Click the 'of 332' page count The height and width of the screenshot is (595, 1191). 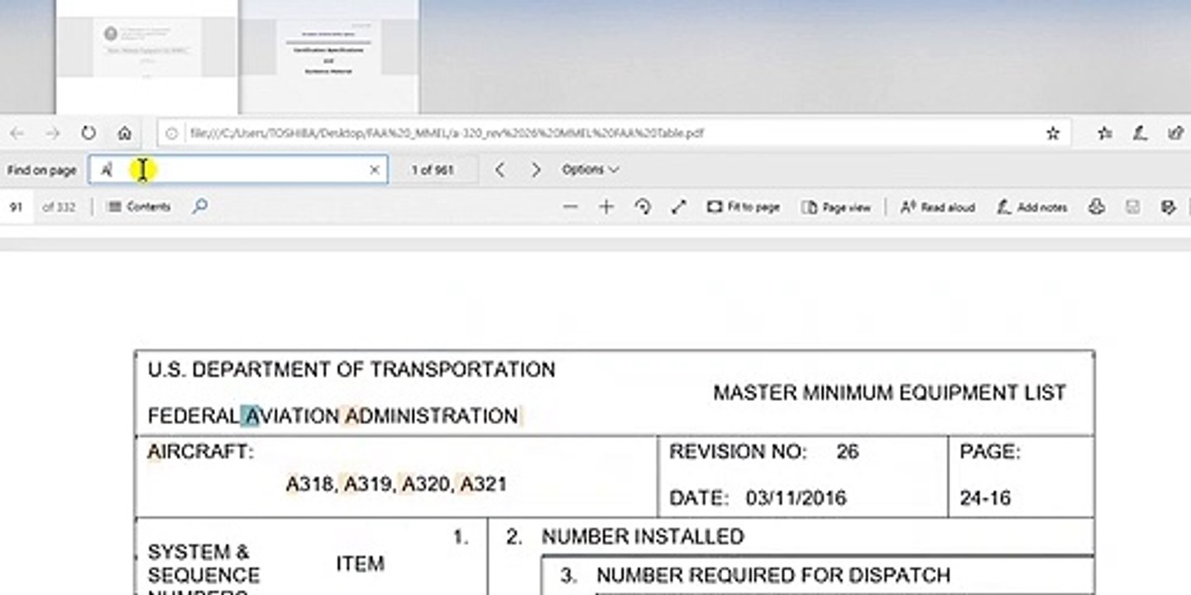59,207
